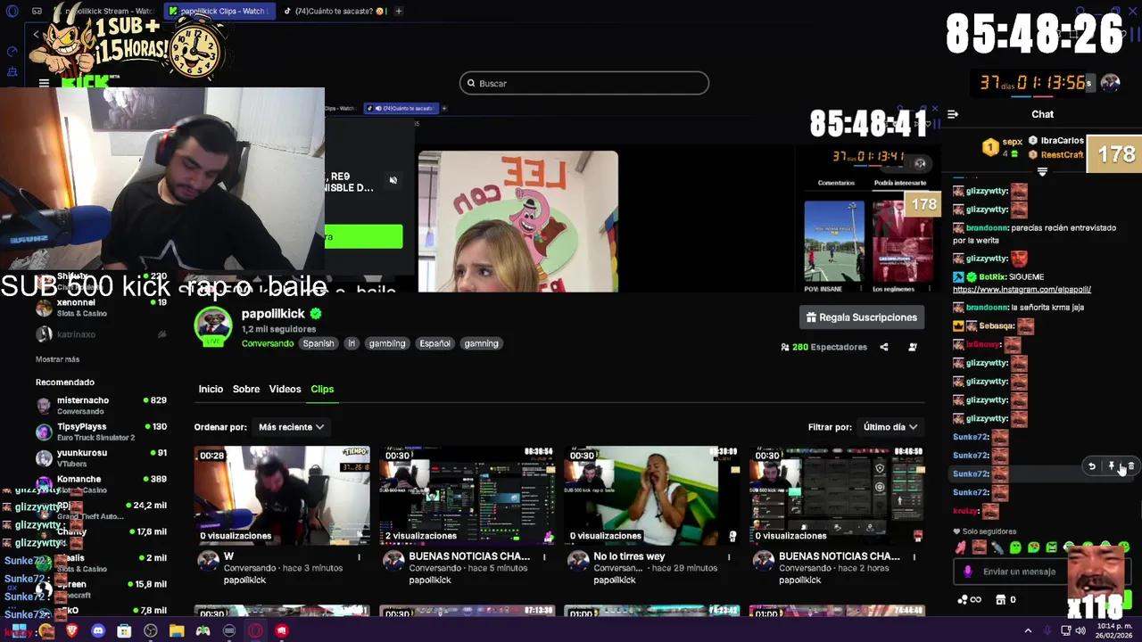The width and height of the screenshot is (1142, 642).
Task: Open the Conversando category link
Action: [268, 343]
